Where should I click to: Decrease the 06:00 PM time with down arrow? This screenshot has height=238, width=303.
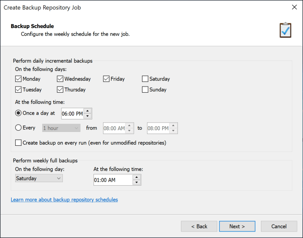(87, 116)
